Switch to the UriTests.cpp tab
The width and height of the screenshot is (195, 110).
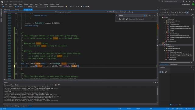point(7,10)
